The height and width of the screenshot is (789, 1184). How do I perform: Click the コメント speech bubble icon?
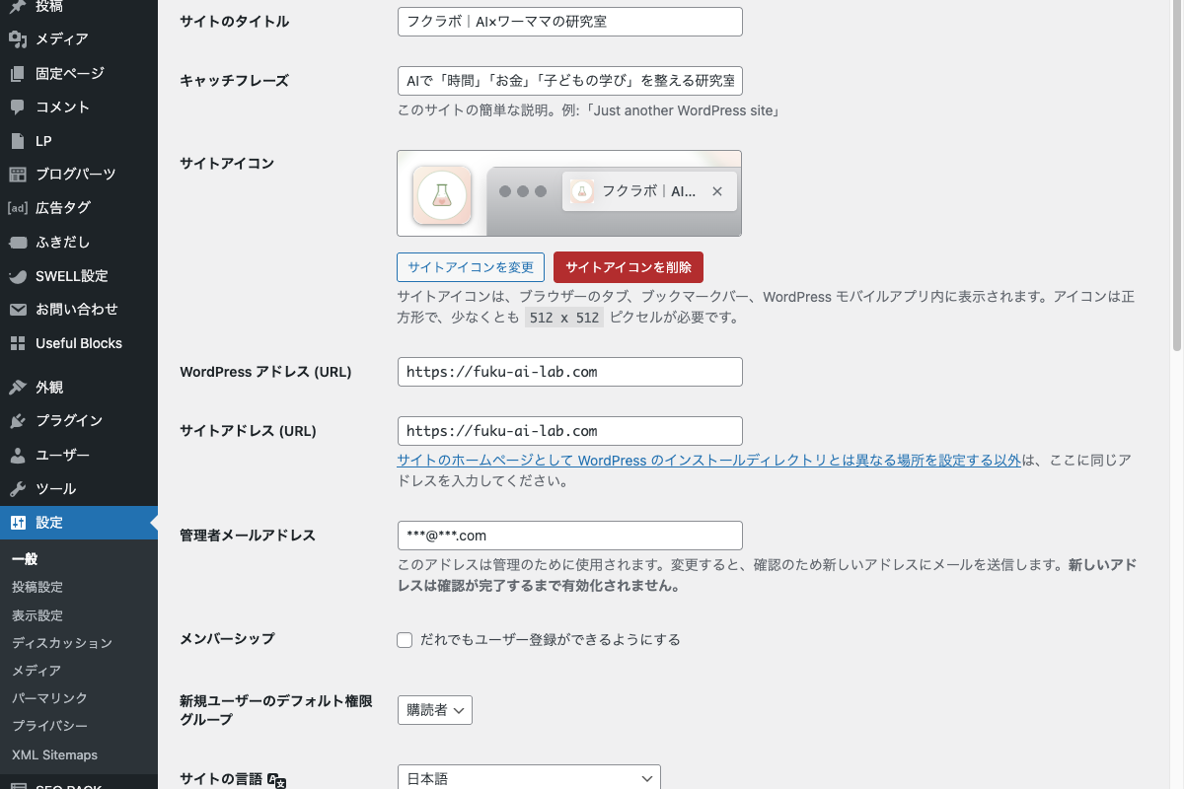tap(18, 107)
